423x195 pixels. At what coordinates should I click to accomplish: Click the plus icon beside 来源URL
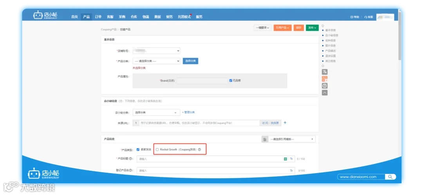tap(285, 123)
